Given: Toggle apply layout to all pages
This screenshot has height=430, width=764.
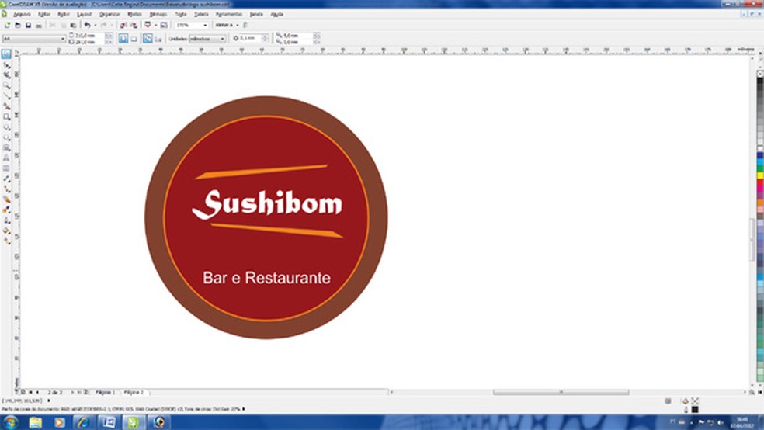Looking at the screenshot, I should tap(149, 38).
